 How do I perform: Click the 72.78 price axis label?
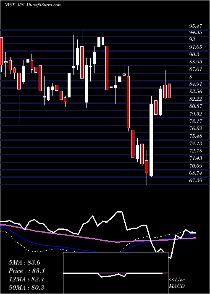(195, 151)
